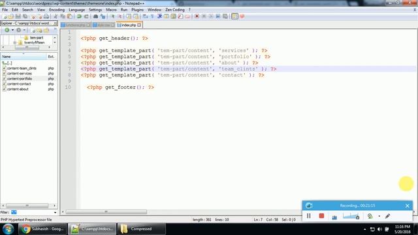
Task: Go up via the [..] entry
Action: pyautogui.click(x=7, y=63)
